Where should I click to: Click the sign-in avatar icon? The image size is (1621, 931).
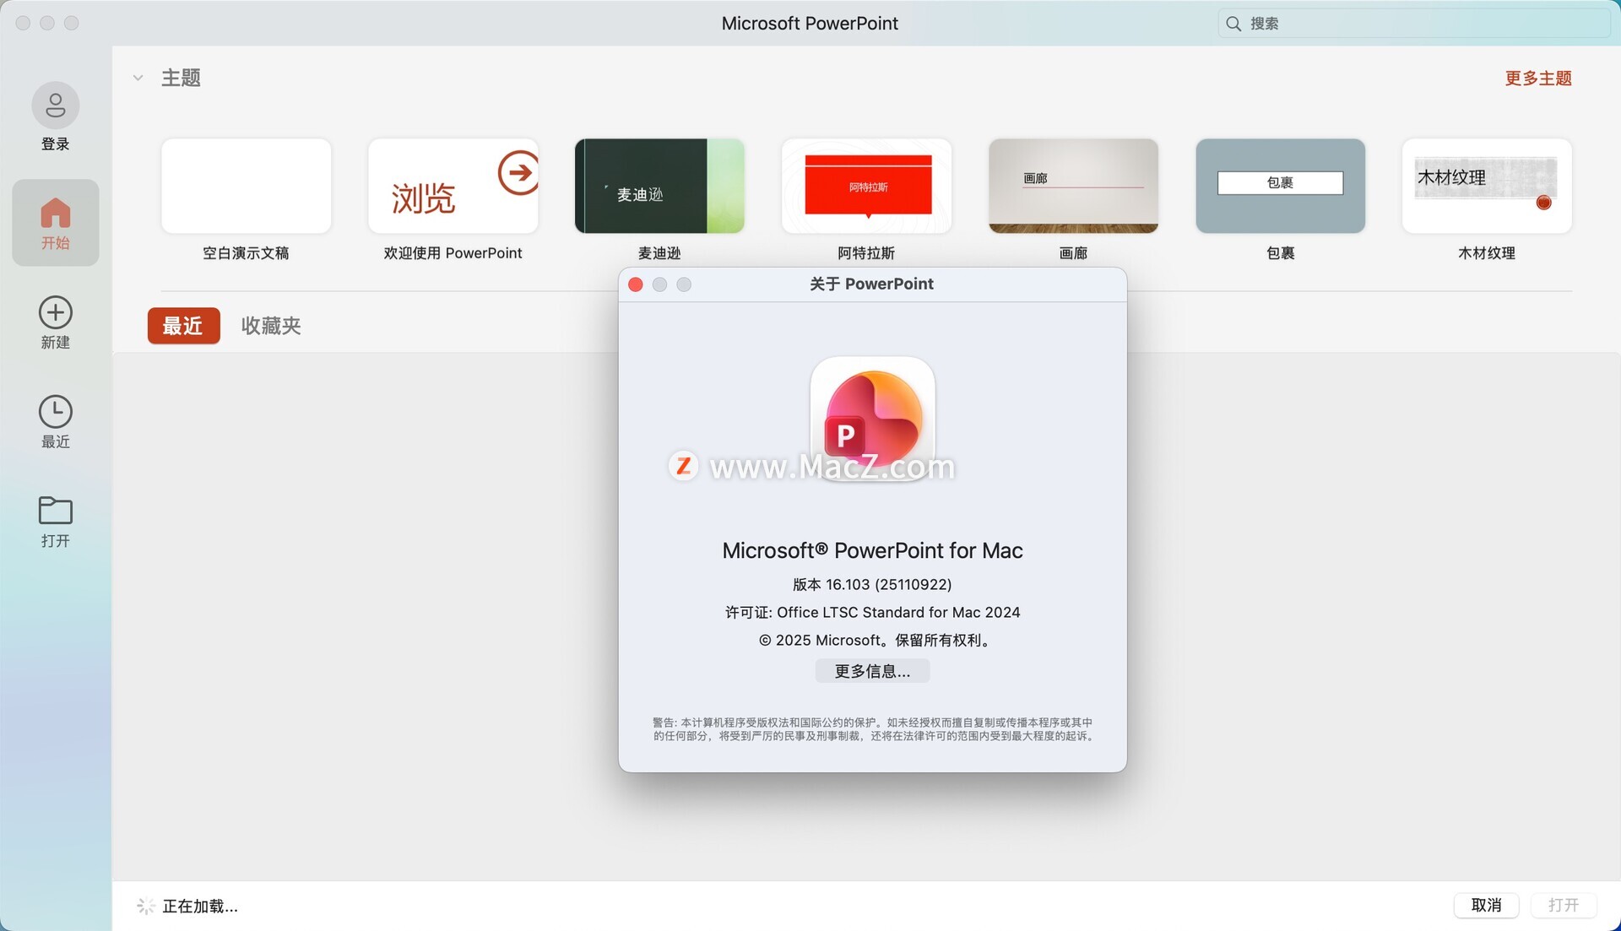coord(56,106)
